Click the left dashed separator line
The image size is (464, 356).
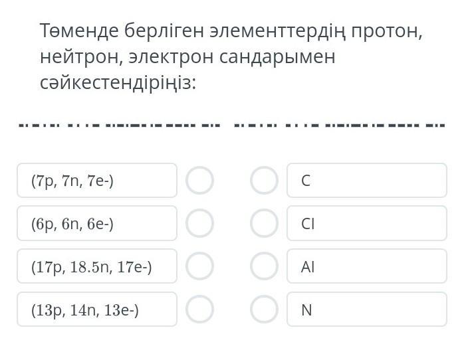click(x=118, y=125)
